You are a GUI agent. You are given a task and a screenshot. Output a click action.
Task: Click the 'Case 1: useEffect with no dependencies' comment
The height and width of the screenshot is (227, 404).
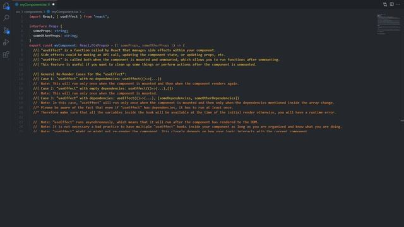pos(97,79)
